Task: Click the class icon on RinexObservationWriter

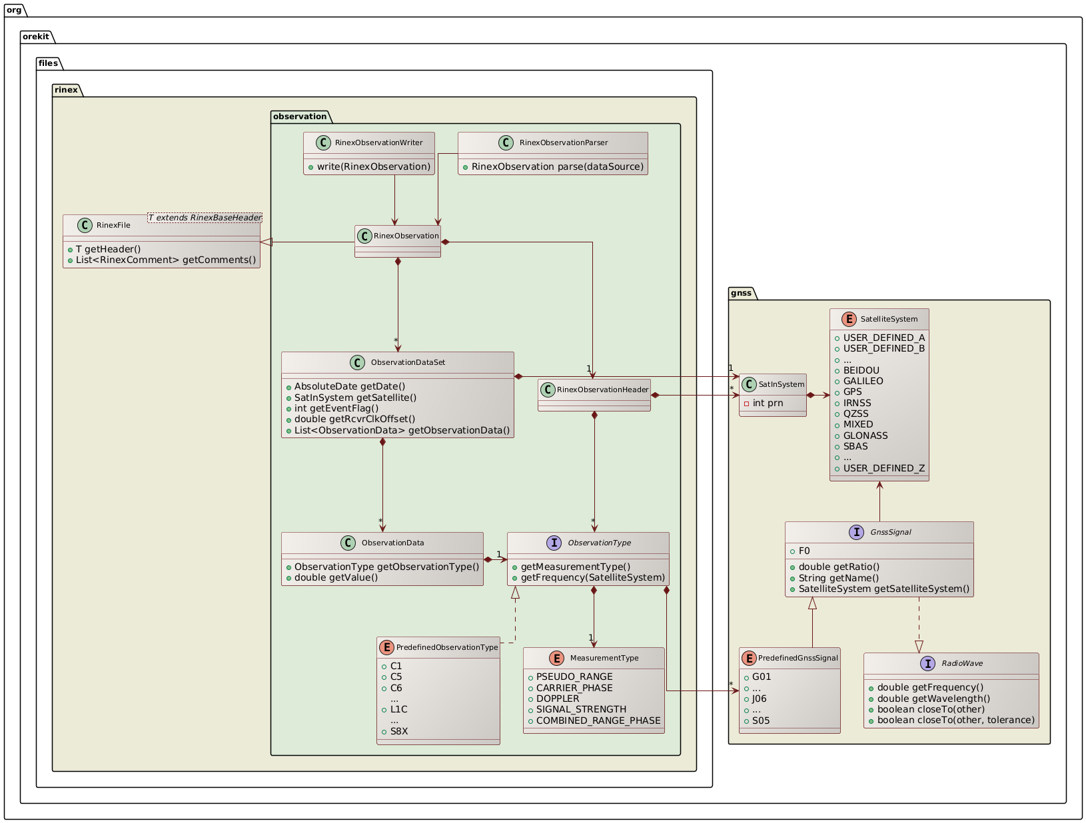Action: [324, 142]
